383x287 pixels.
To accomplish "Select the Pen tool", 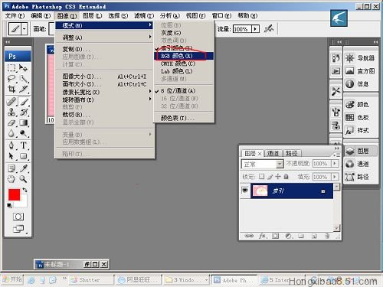I will pyautogui.click(x=11, y=145).
